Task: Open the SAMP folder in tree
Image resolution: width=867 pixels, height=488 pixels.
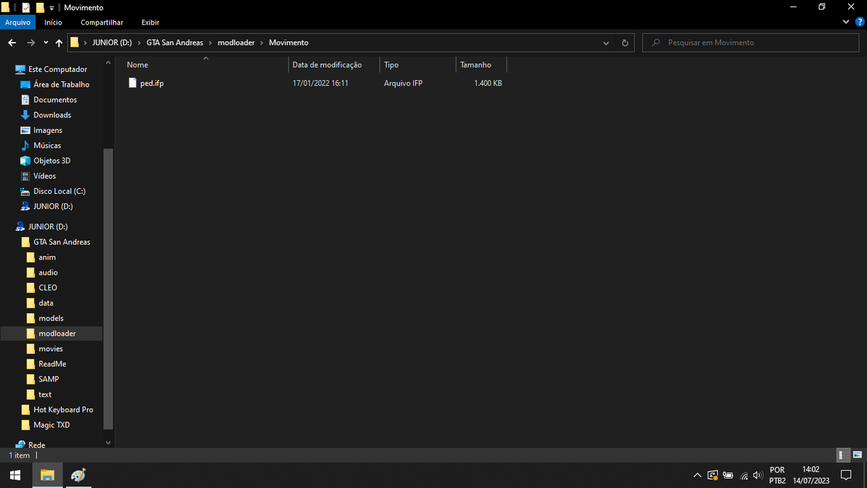Action: pyautogui.click(x=48, y=380)
